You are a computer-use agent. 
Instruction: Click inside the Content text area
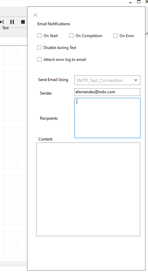[x=88, y=189]
